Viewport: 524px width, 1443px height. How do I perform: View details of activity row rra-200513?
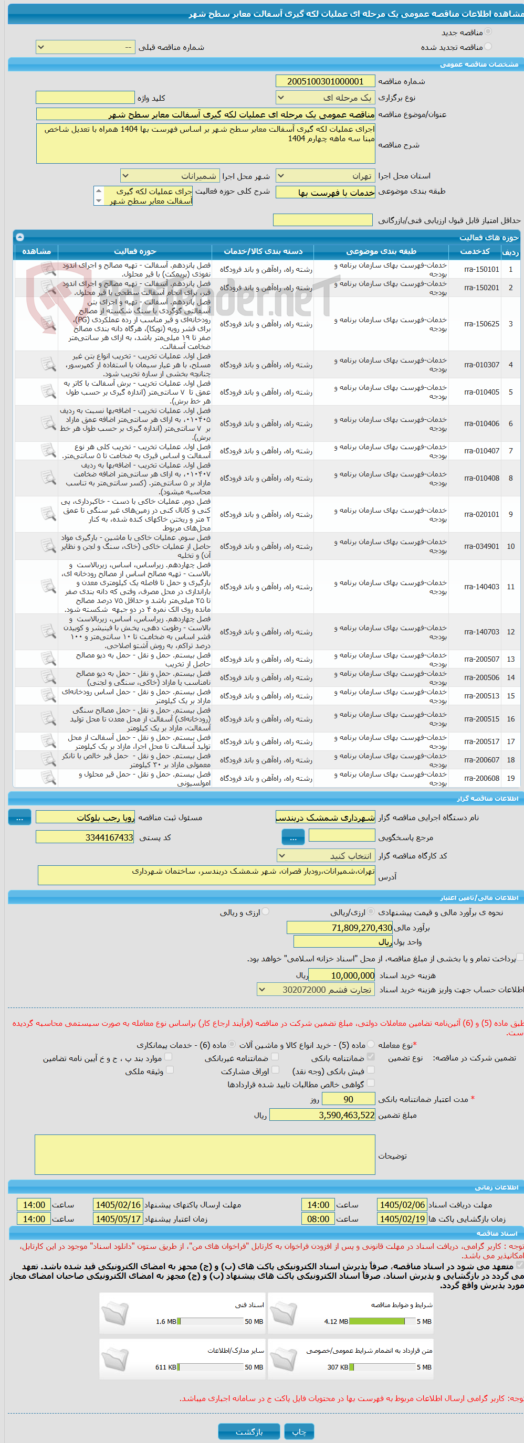(48, 696)
